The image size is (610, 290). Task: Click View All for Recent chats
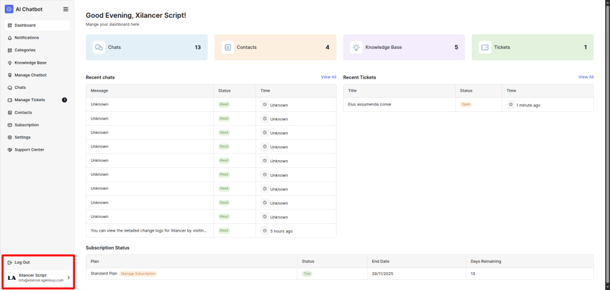(x=328, y=77)
